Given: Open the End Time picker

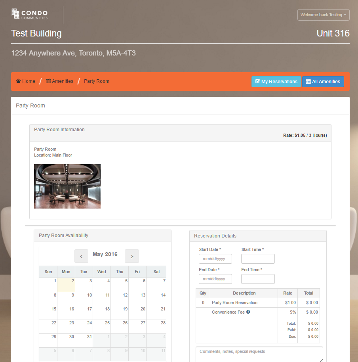Looking at the screenshot, I should (x=258, y=279).
